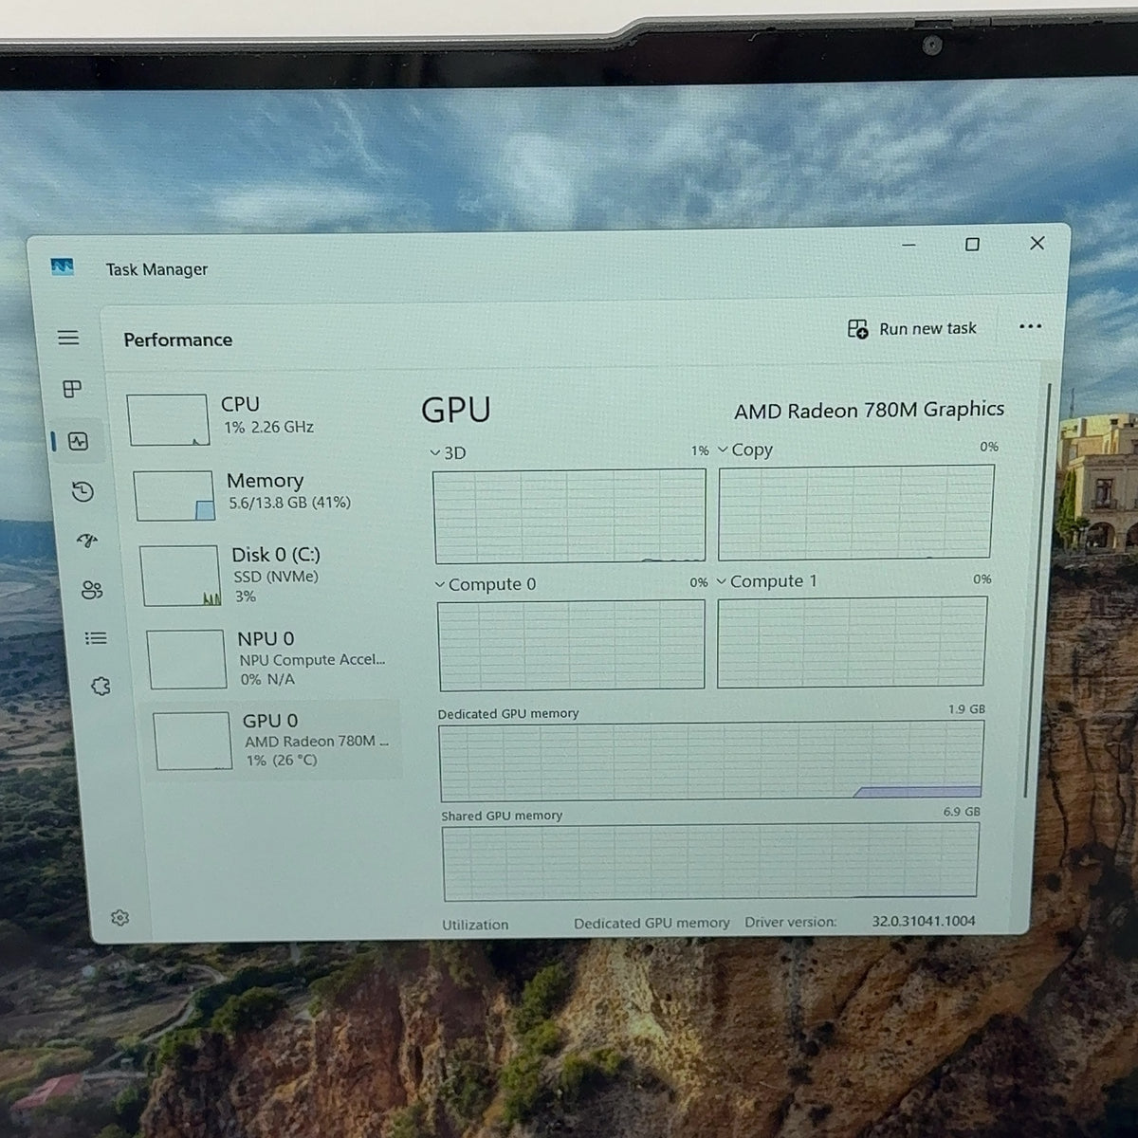Click the 1% (26 °C) GPU text
The image size is (1138, 1138).
tap(282, 760)
